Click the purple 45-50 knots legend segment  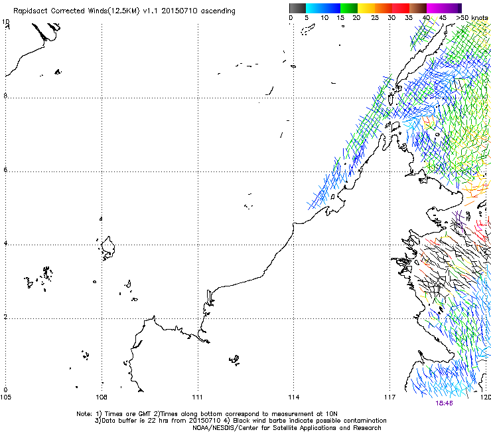point(453,8)
